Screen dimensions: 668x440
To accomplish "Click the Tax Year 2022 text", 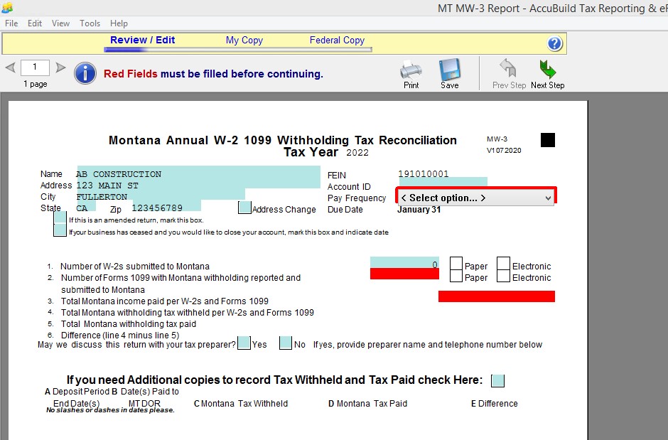I will click(326, 152).
